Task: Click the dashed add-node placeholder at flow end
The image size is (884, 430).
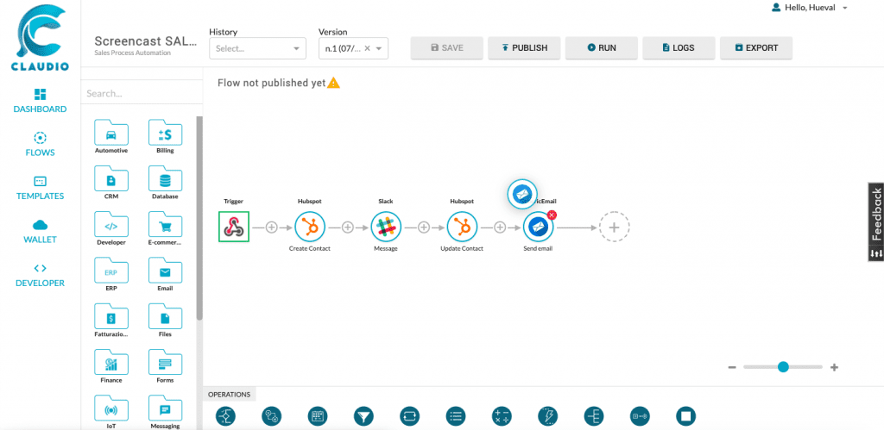Action: pos(615,227)
